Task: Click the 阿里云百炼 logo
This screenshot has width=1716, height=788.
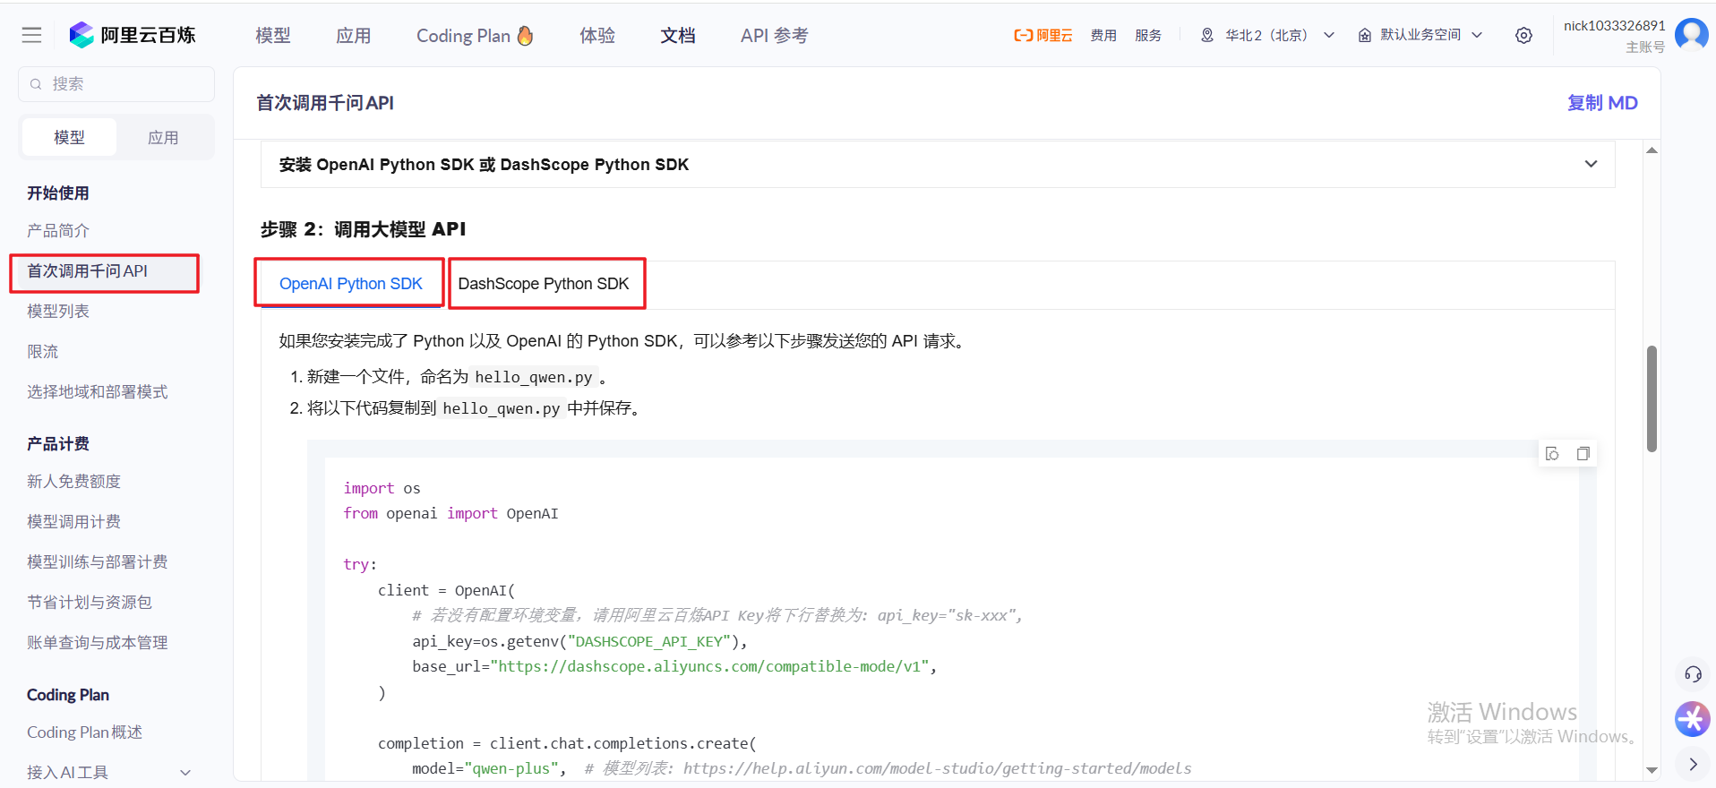Action: pos(133,35)
